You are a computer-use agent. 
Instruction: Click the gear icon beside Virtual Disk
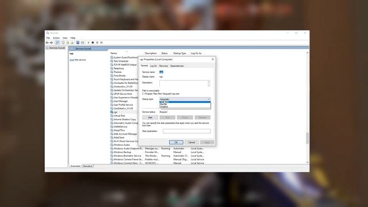coord(112,116)
